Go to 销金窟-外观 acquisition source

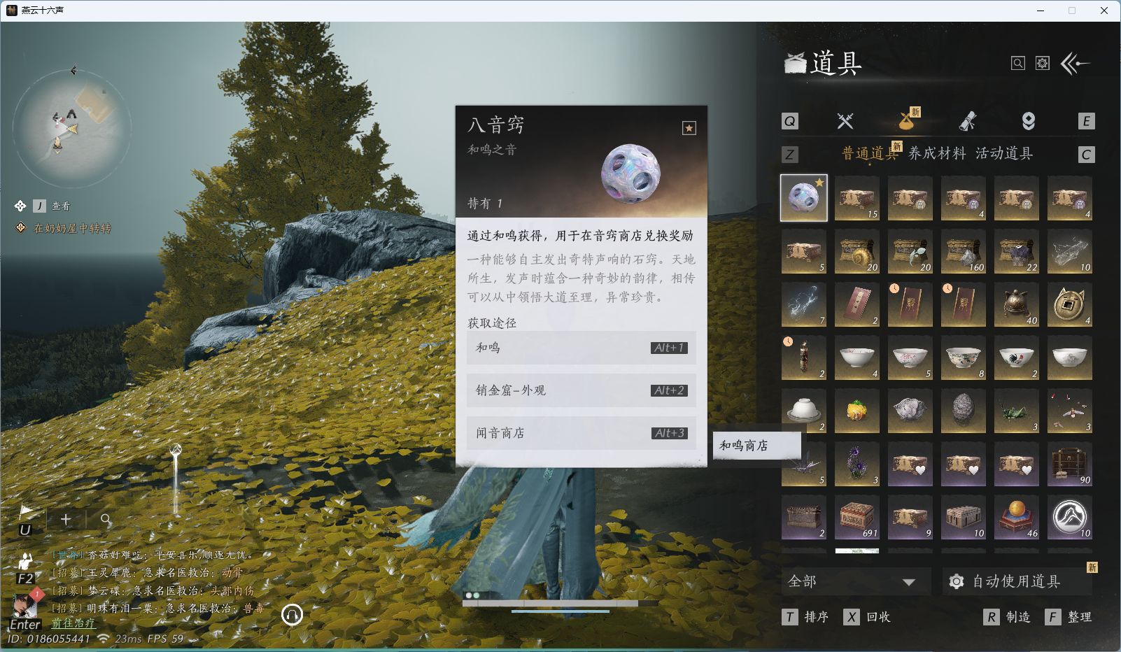coord(581,390)
